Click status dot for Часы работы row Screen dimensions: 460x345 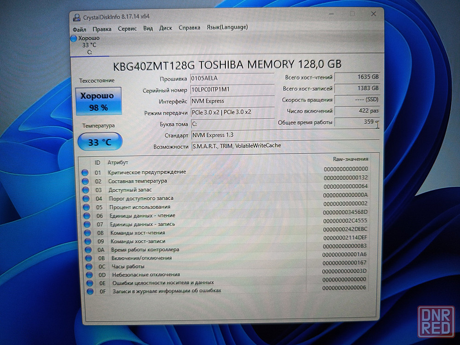click(89, 267)
